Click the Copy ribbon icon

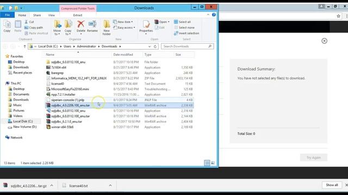click(x=7, y=27)
